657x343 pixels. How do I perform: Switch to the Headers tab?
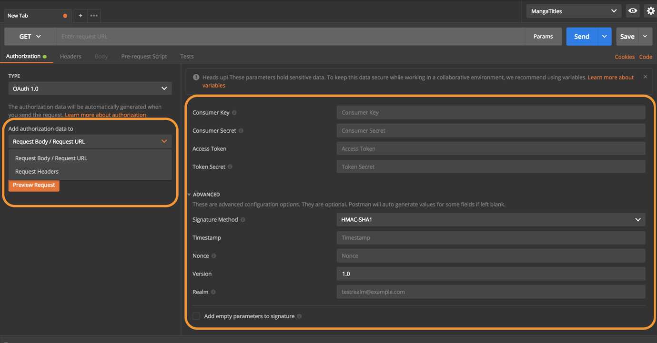click(71, 56)
